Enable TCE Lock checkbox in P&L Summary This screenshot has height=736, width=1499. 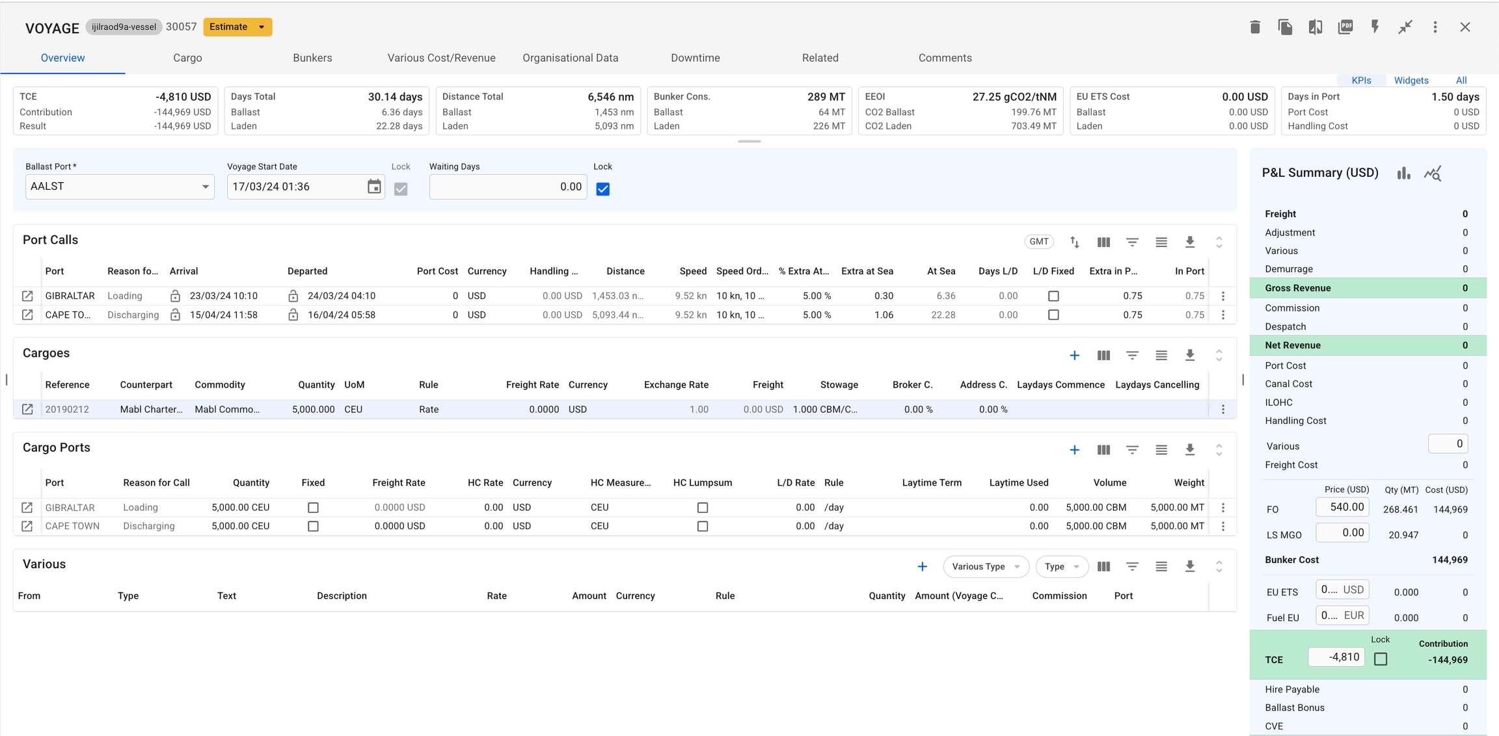click(1380, 659)
